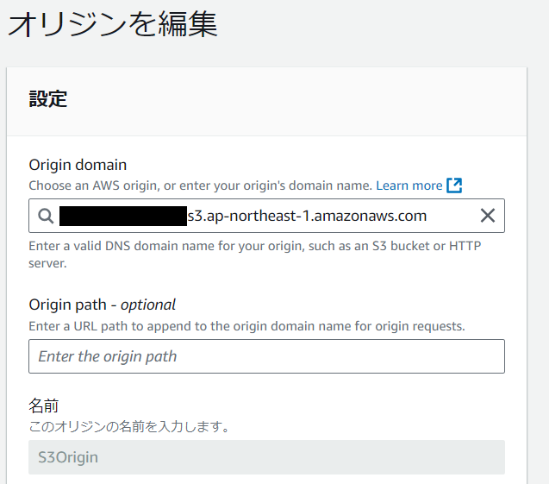The height and width of the screenshot is (484, 549).
Task: Click the 設定 section heading
Action: click(48, 98)
